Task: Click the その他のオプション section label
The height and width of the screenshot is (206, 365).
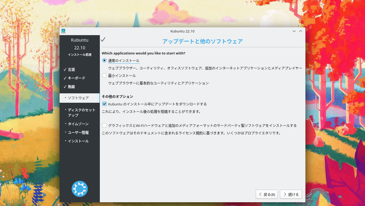Action: (117, 97)
